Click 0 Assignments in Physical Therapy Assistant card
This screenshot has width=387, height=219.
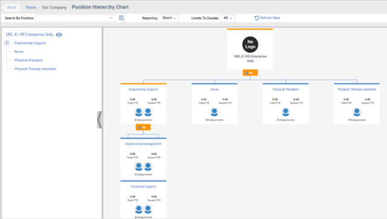coord(357,120)
